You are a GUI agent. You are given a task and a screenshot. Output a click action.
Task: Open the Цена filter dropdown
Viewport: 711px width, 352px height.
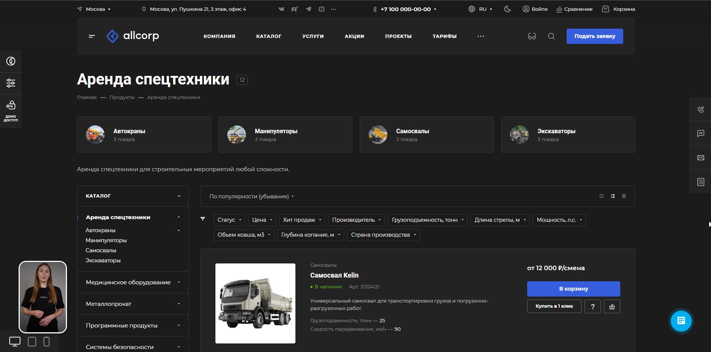(262, 220)
